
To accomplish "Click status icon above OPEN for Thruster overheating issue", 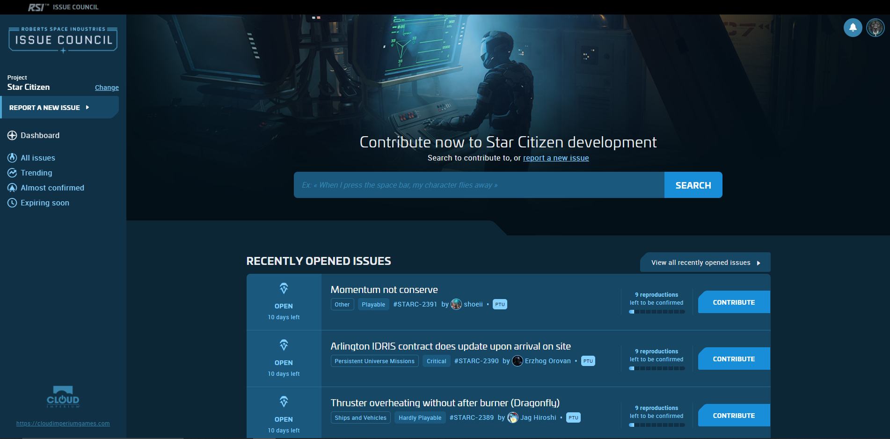I will [x=284, y=402].
